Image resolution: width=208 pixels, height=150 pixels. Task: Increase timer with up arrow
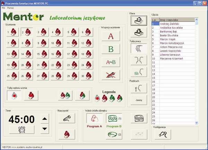point(45,119)
